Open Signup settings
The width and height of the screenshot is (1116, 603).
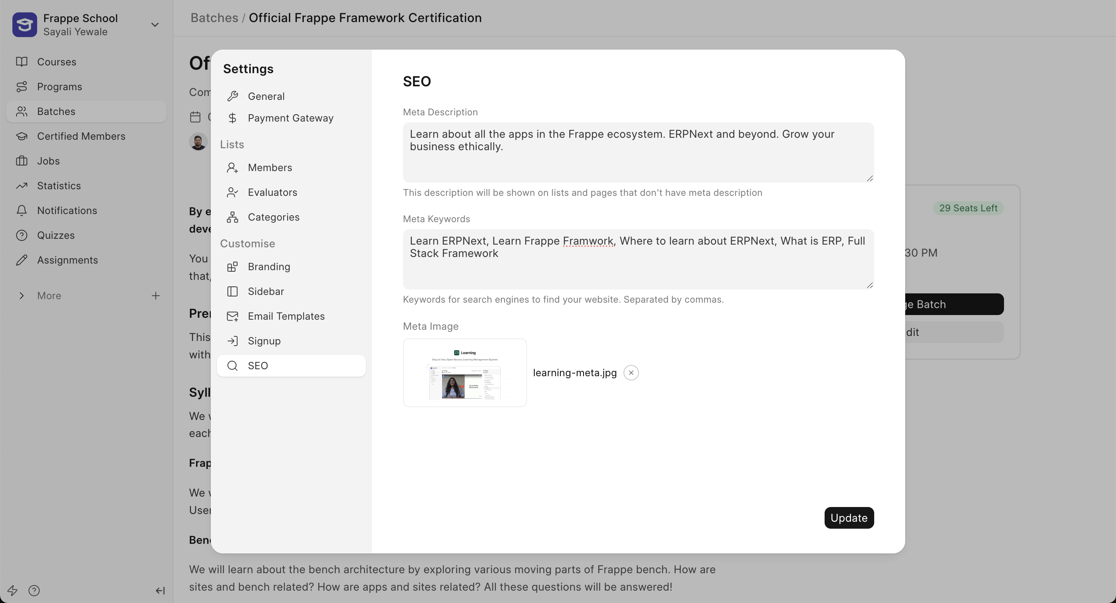coord(291,341)
